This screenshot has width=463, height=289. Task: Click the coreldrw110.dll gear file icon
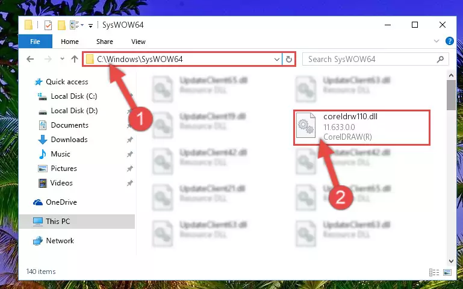tap(306, 125)
